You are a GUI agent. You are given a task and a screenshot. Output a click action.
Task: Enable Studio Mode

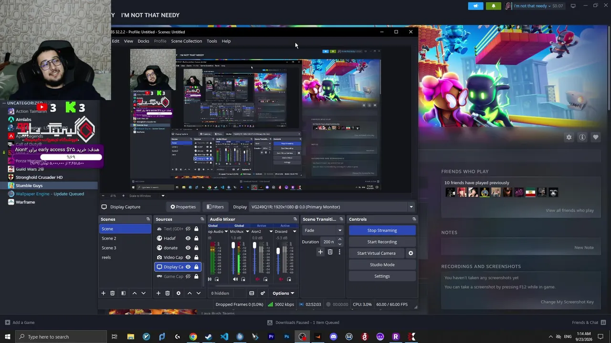[x=382, y=265]
